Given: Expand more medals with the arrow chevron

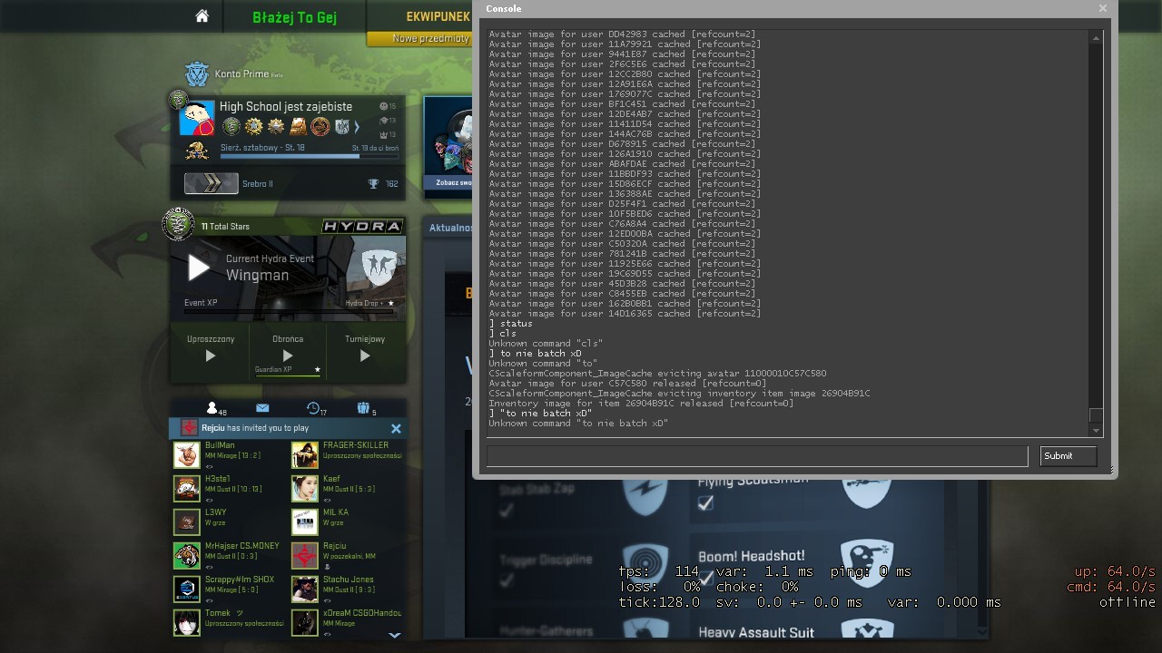Looking at the screenshot, I should click(x=357, y=127).
